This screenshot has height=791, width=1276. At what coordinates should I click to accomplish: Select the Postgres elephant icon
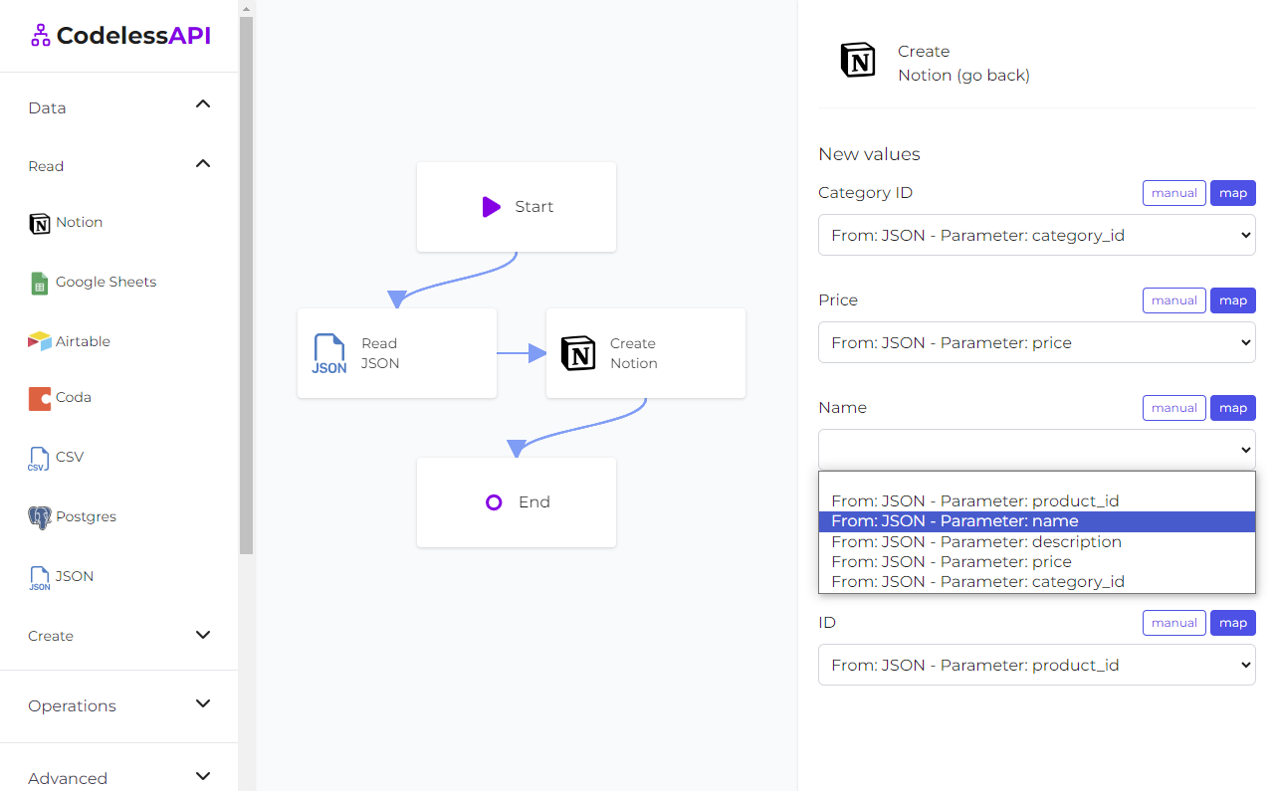39,517
